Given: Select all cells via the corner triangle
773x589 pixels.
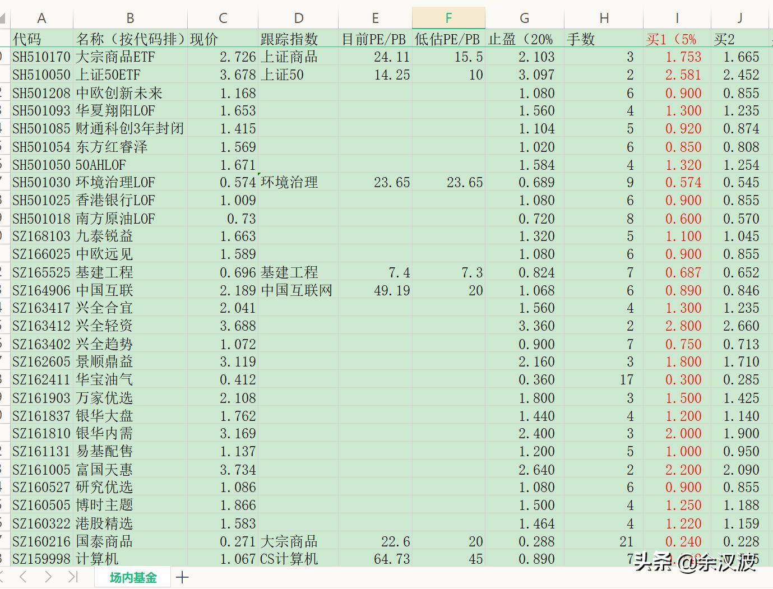Looking at the screenshot, I should point(3,18).
